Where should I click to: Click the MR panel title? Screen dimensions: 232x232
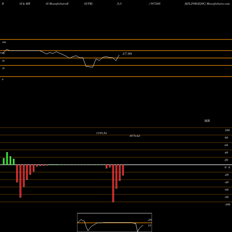pyautogui.click(x=207, y=121)
